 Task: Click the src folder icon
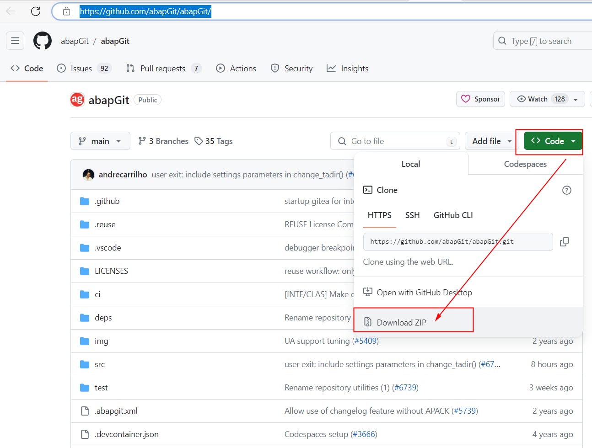point(85,364)
